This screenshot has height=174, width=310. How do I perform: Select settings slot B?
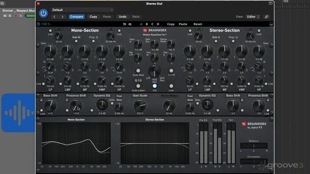pyautogui.click(x=147, y=24)
